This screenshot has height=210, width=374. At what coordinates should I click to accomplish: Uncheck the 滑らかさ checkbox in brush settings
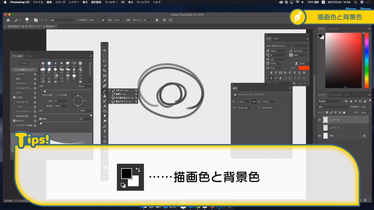(x=14, y=121)
